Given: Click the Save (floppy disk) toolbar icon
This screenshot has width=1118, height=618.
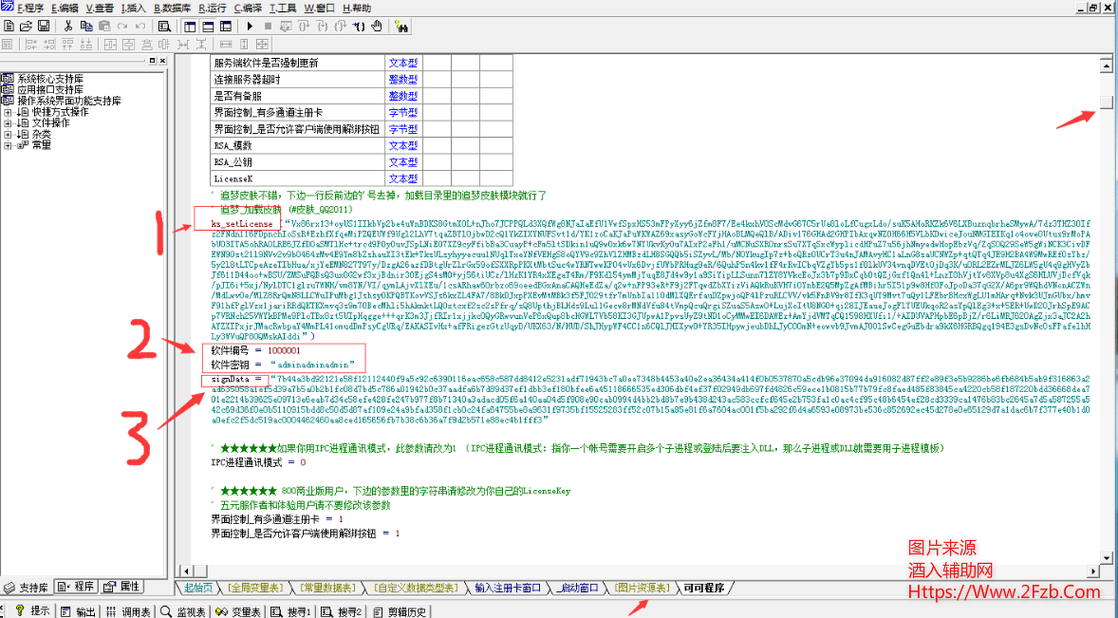Looking at the screenshot, I should click(x=44, y=26).
